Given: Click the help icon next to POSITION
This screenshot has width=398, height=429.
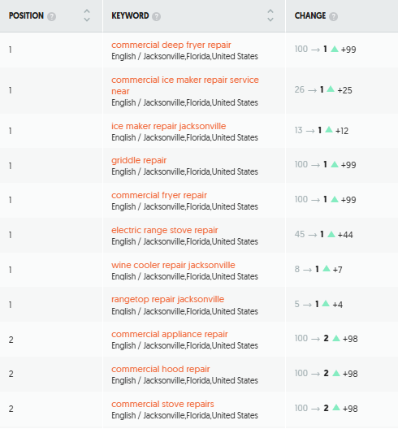Looking at the screenshot, I should point(51,16).
